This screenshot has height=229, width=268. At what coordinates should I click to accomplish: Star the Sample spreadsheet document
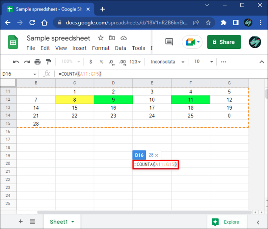click(101, 38)
